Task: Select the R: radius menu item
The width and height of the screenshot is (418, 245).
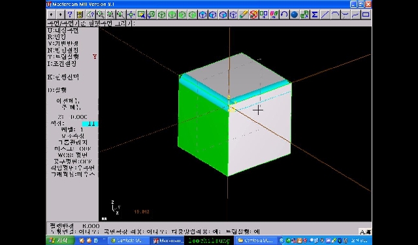Action: coord(57,37)
